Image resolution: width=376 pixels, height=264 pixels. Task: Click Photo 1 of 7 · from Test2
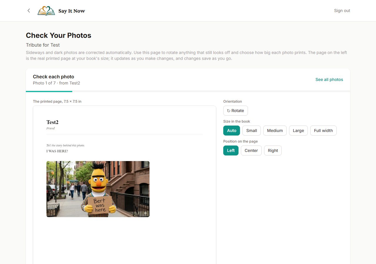point(56,83)
